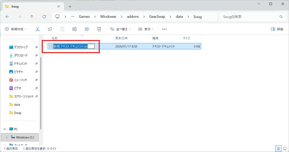This screenshot has height=152, width=289.
Task: Toggle the 詳細 details pane
Action: pyautogui.click(x=277, y=29)
